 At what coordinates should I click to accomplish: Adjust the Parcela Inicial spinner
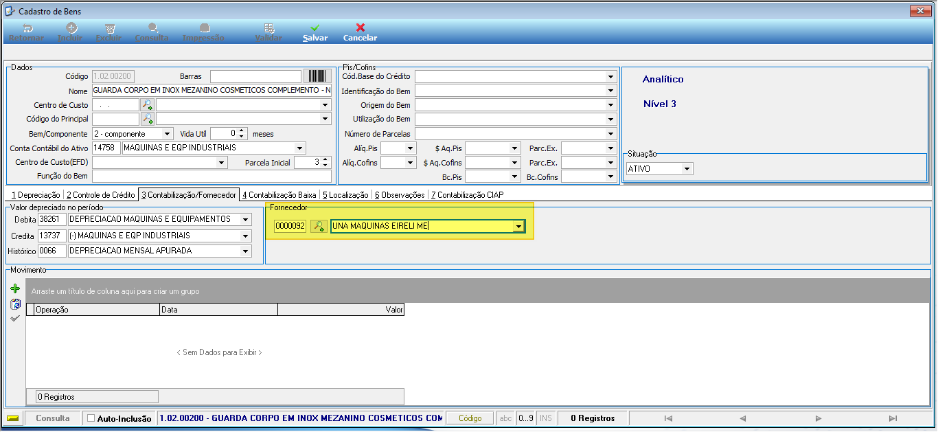tap(326, 163)
